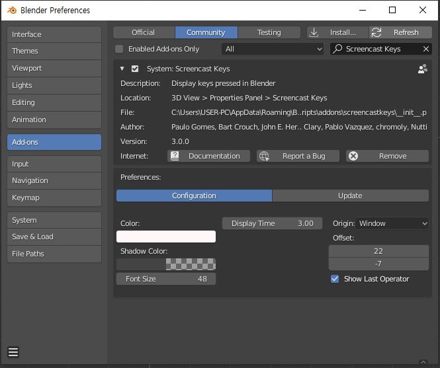Click the Display Time 3.00 field
The width and height of the screenshot is (440, 368).
(272, 223)
